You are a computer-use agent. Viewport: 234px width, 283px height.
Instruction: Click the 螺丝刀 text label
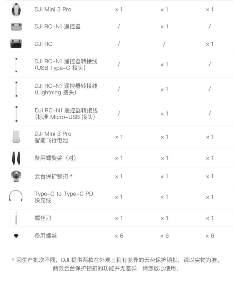pos(43,218)
